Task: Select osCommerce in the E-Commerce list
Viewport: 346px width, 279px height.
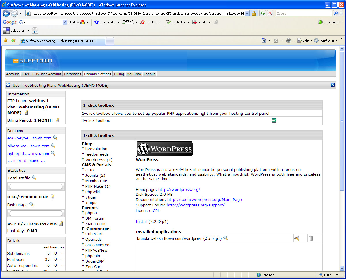Action: (x=97, y=245)
